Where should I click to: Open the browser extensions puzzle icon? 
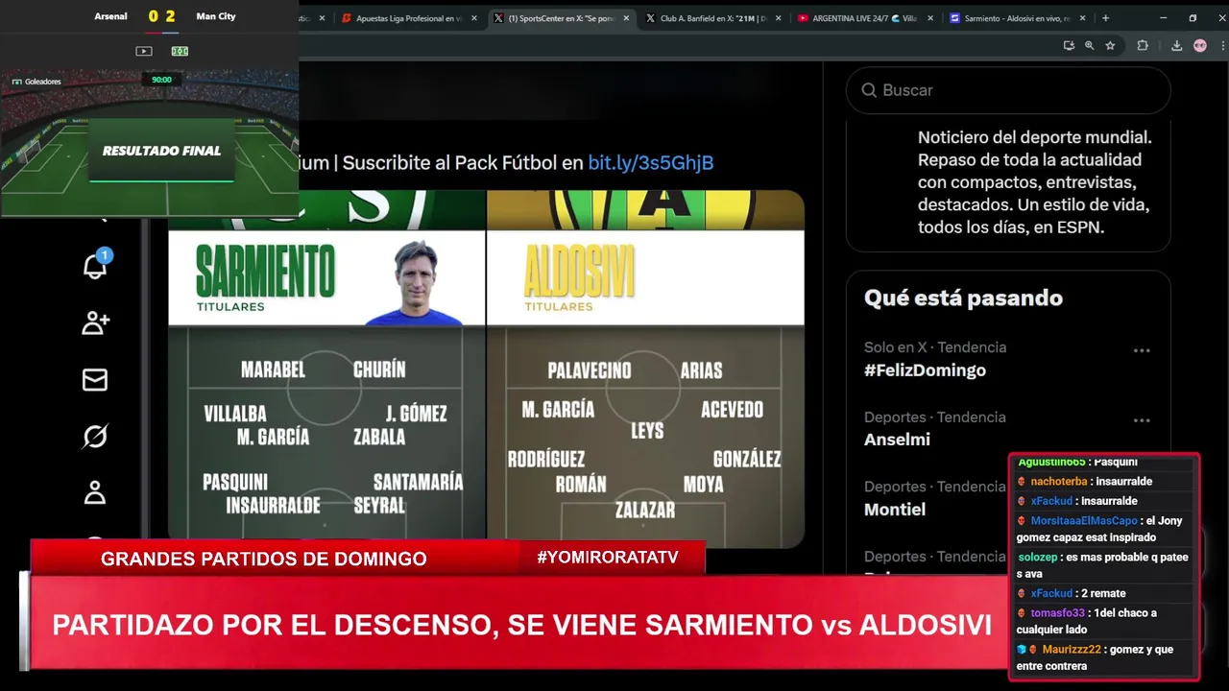pyautogui.click(x=1143, y=45)
